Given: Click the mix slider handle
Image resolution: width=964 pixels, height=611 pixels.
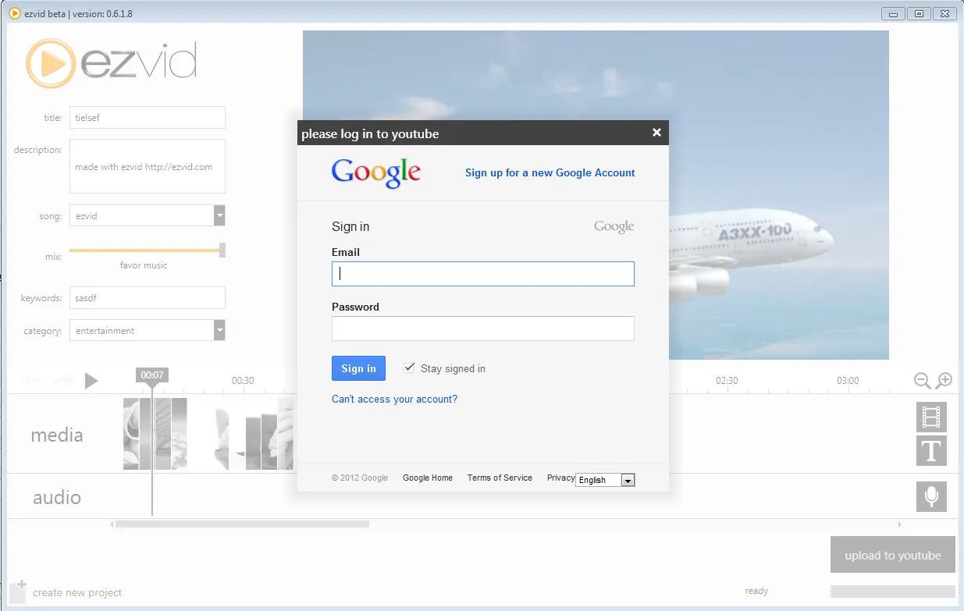Looking at the screenshot, I should click(222, 250).
